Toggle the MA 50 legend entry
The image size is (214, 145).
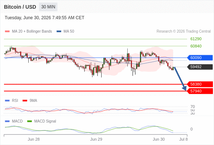[65, 32]
